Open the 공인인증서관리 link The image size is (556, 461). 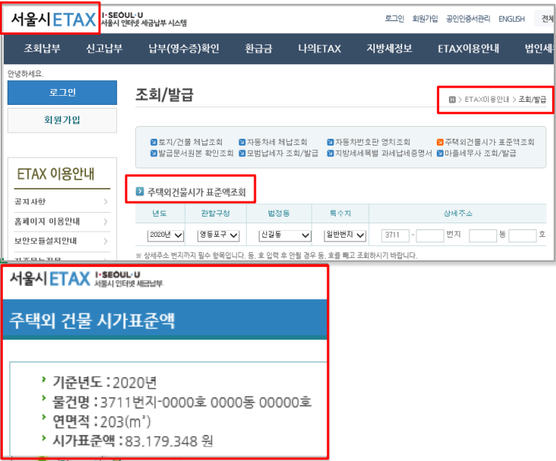(468, 19)
